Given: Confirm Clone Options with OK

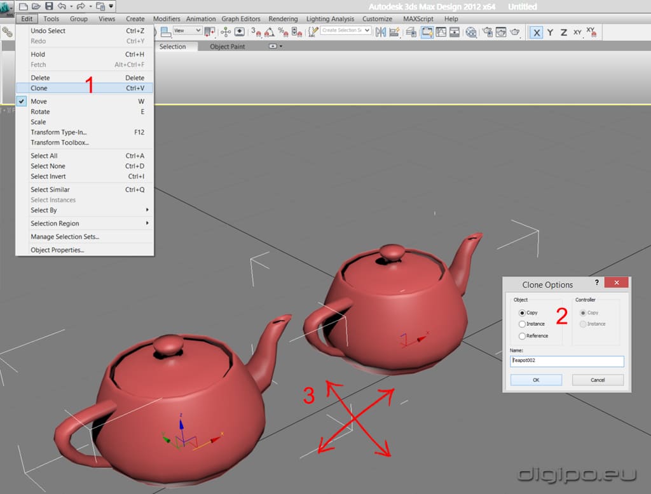Looking at the screenshot, I should 536,380.
